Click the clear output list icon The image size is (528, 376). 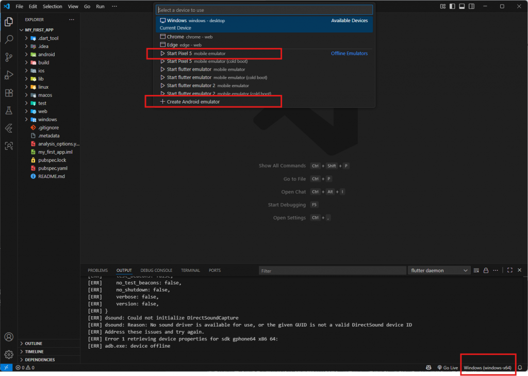click(476, 271)
